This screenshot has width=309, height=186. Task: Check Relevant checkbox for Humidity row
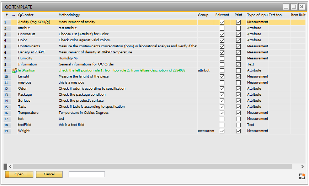pos(222,58)
